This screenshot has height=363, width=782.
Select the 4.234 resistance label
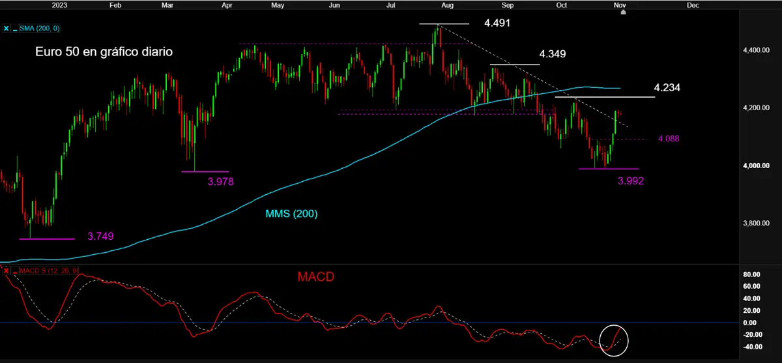667,87
